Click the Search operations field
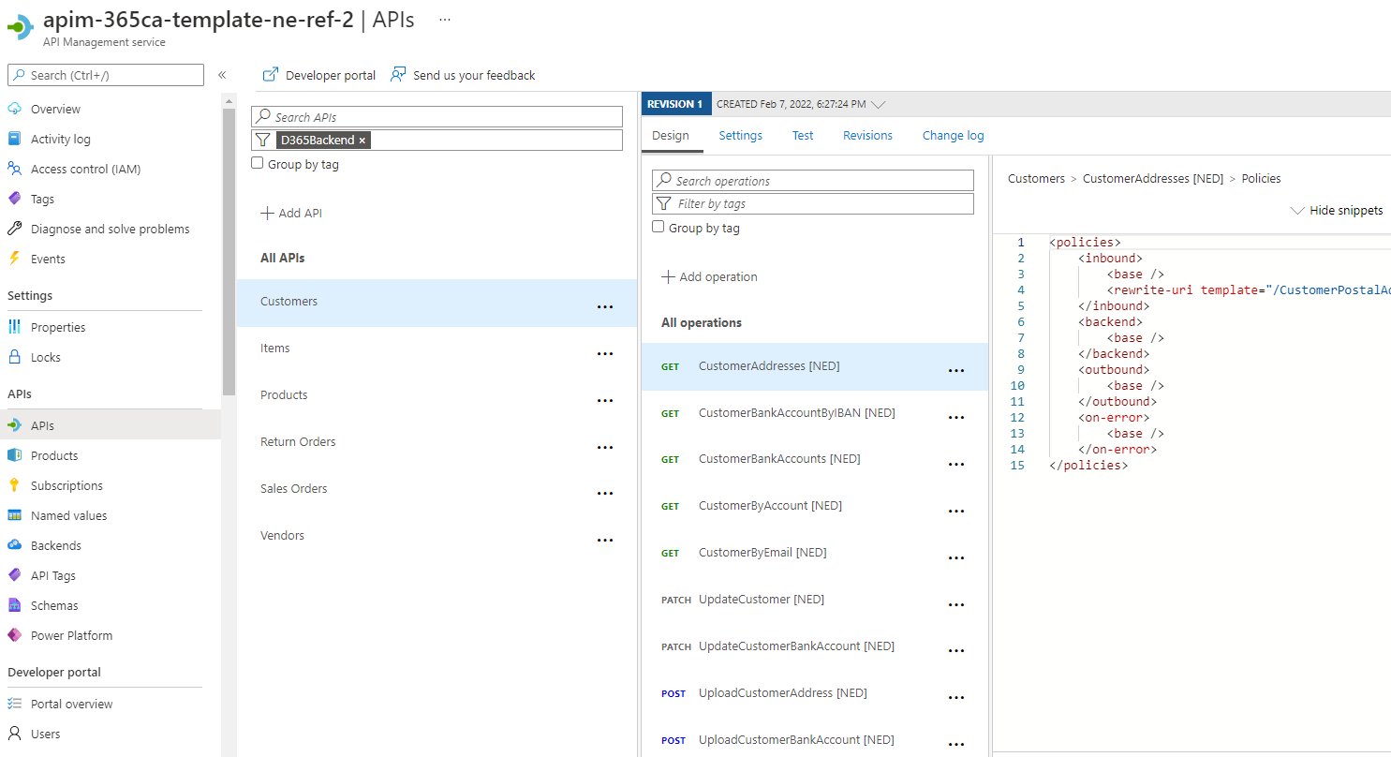The height and width of the screenshot is (757, 1391). (813, 181)
